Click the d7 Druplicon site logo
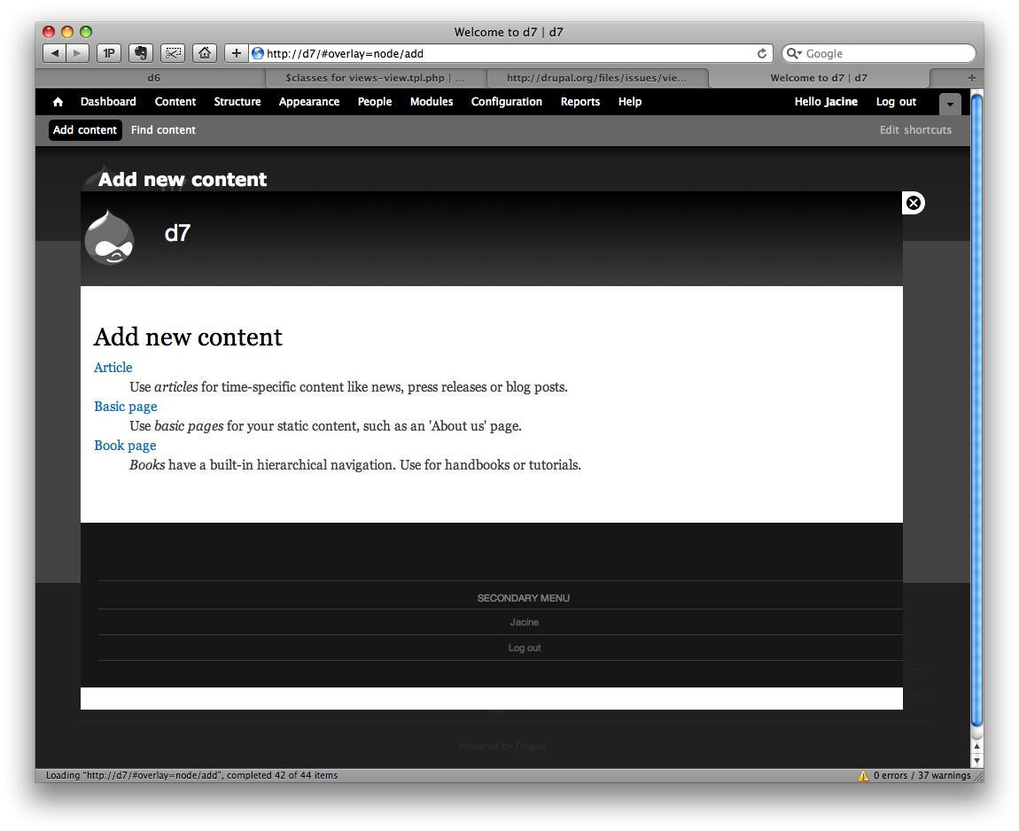1019x831 pixels. pyautogui.click(x=109, y=237)
